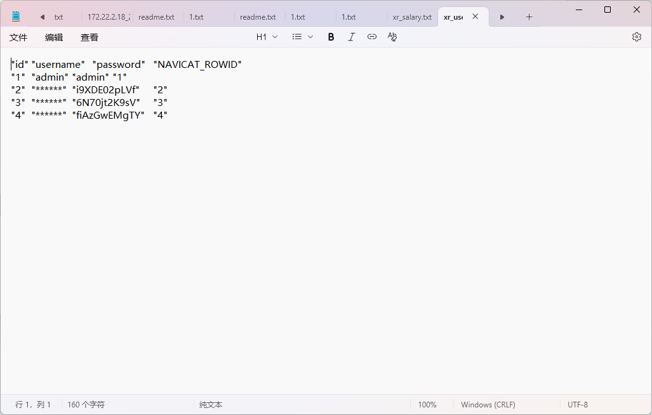Switch to the xr_salary.txt tab
Viewport: 652px width, 415px height.
click(x=411, y=17)
